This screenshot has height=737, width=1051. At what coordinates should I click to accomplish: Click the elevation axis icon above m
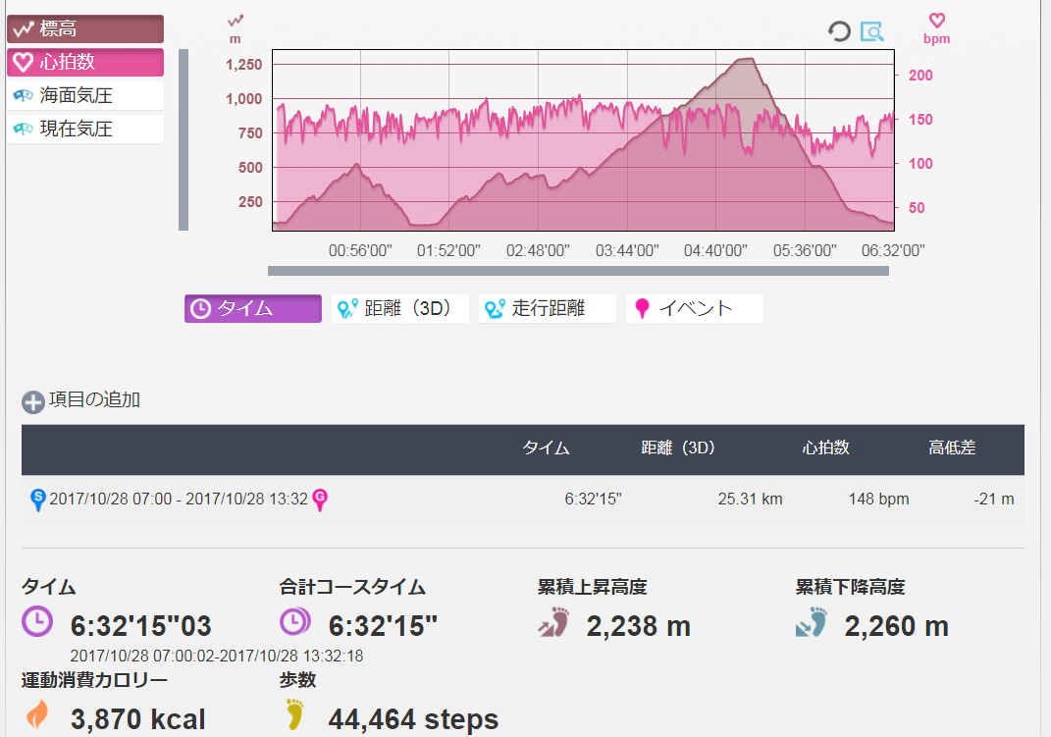click(236, 21)
